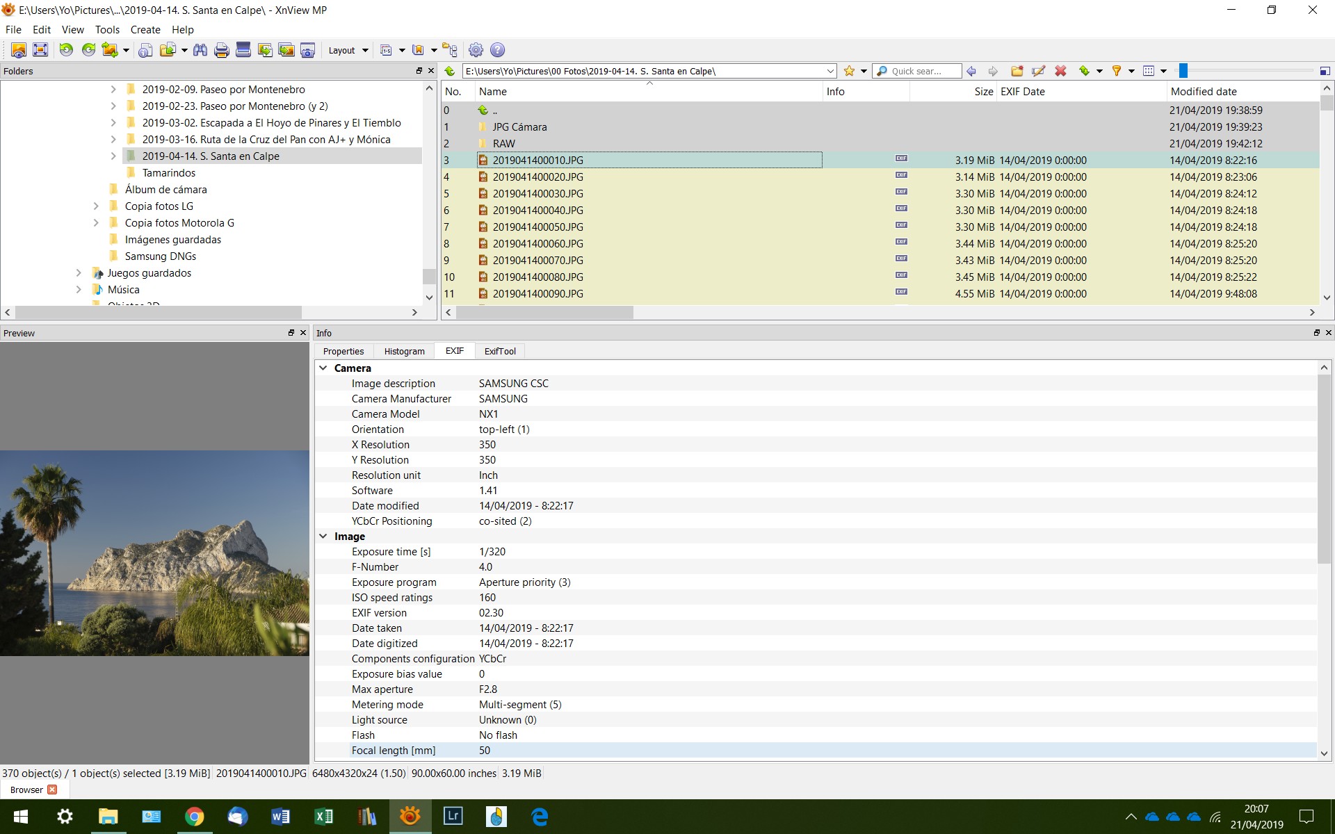Image resolution: width=1335 pixels, height=834 pixels.
Task: Click the Rename file icon
Action: tap(1039, 71)
